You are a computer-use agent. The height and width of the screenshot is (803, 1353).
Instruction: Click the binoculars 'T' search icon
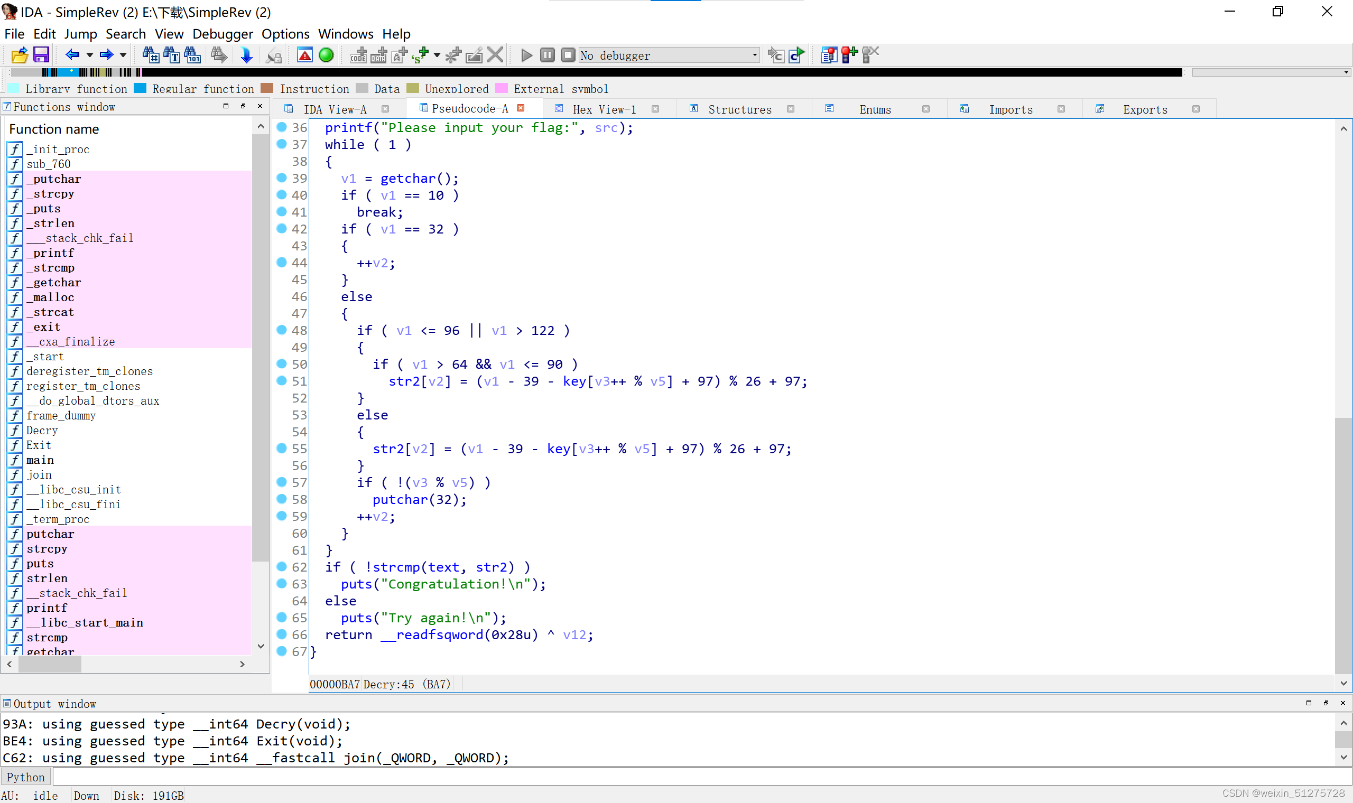coord(172,55)
